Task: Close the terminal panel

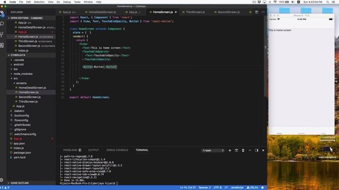Action: tap(263, 150)
